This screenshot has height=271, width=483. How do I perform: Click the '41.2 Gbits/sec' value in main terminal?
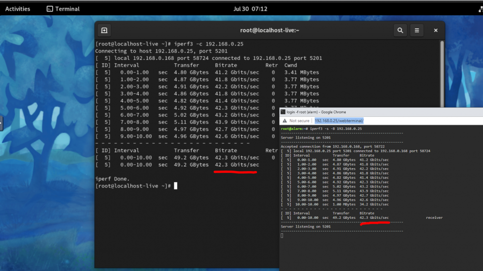click(x=237, y=72)
